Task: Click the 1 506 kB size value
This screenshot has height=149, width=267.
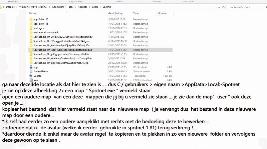Action: 167,76
